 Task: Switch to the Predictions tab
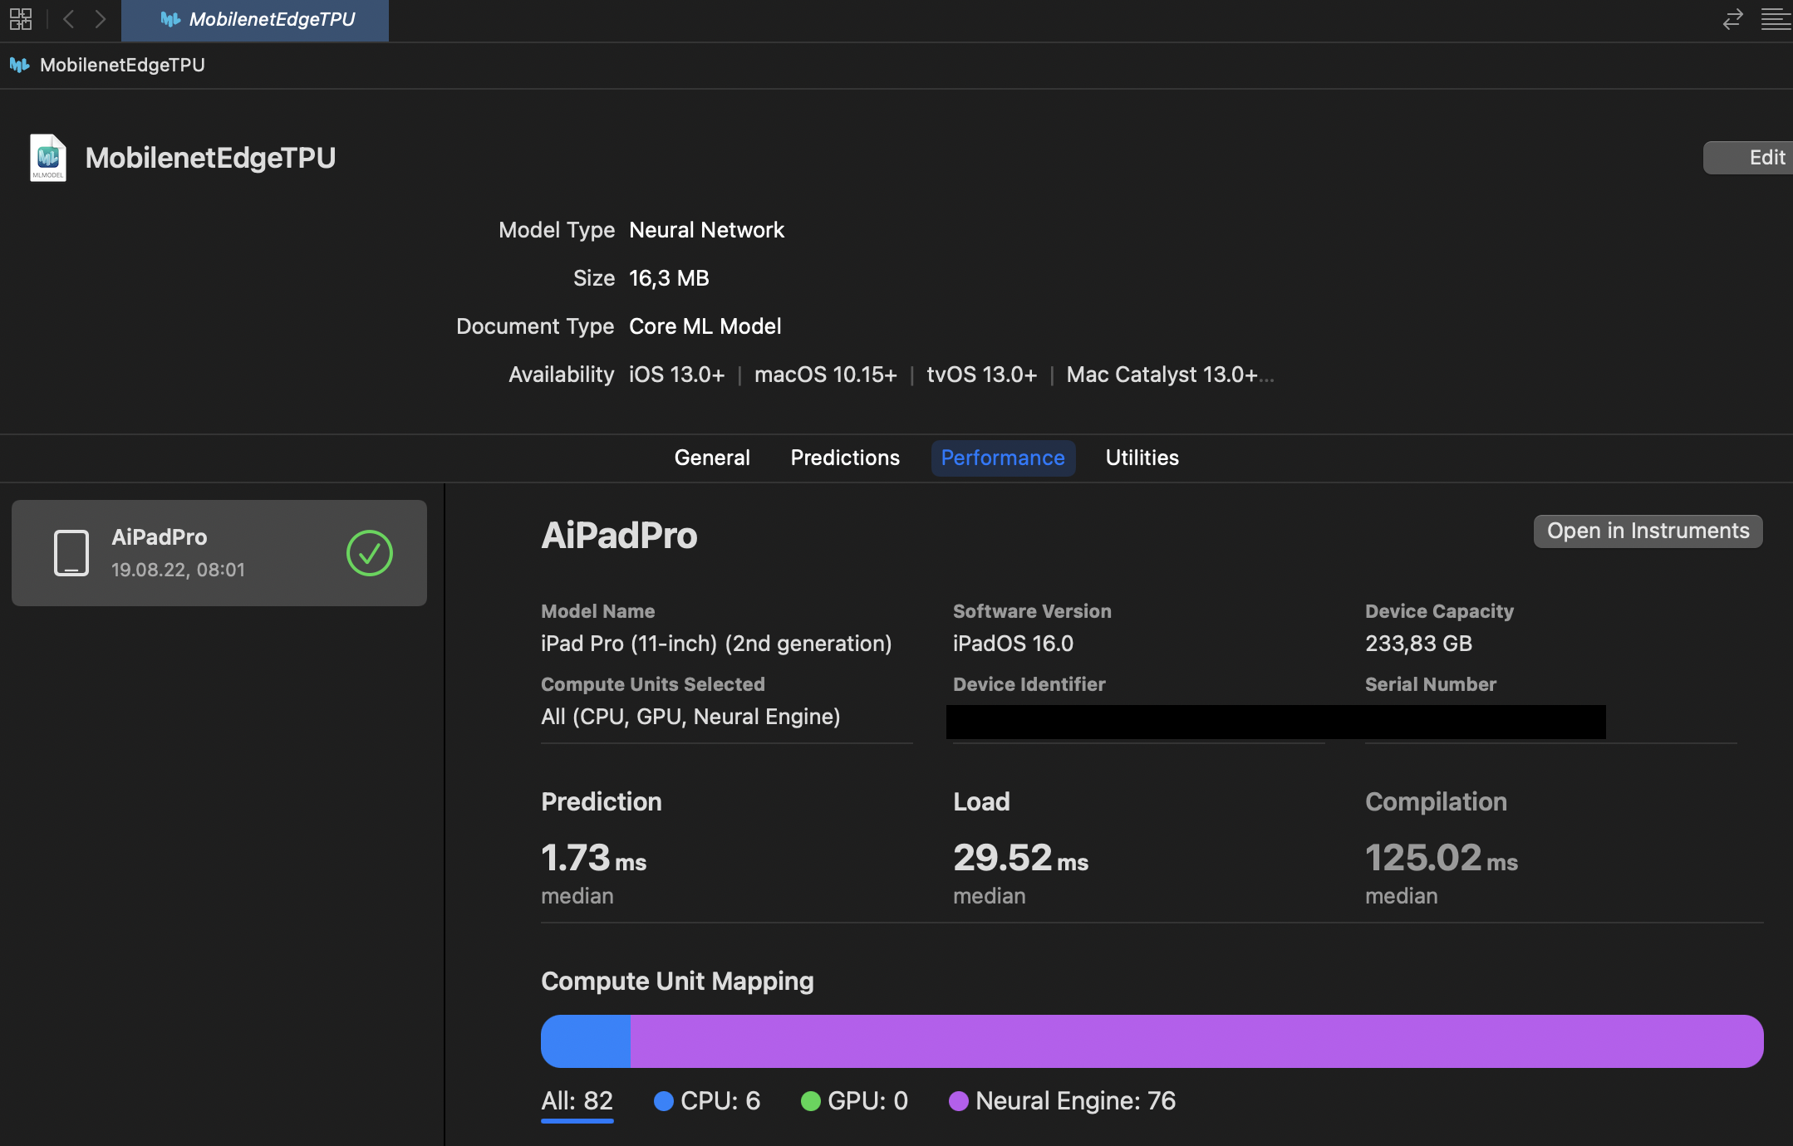[x=844, y=458]
